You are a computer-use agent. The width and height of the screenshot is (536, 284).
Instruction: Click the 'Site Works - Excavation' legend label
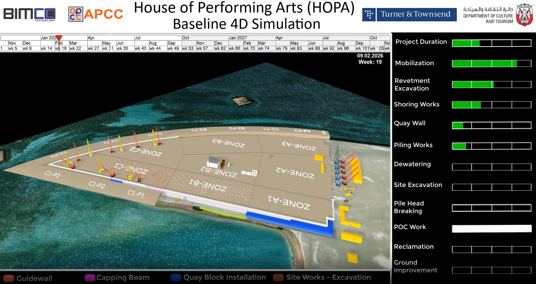tap(329, 277)
